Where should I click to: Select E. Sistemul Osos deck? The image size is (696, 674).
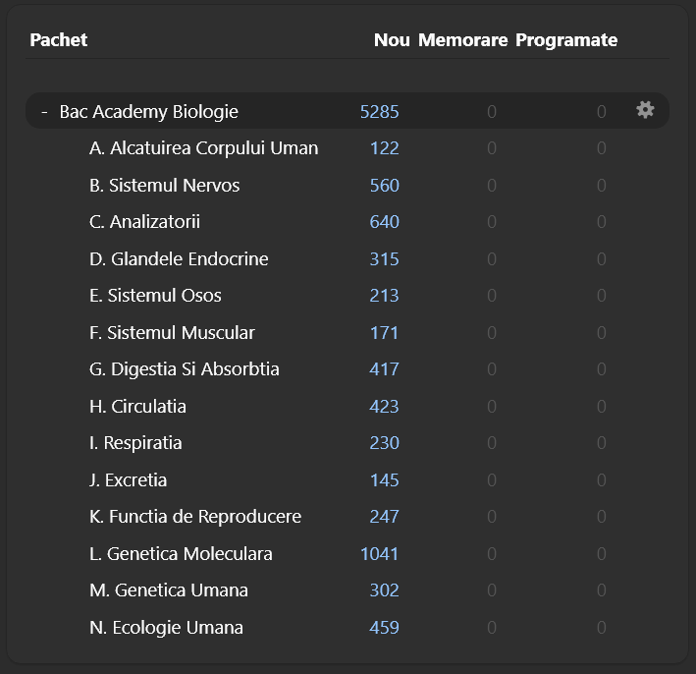click(155, 296)
